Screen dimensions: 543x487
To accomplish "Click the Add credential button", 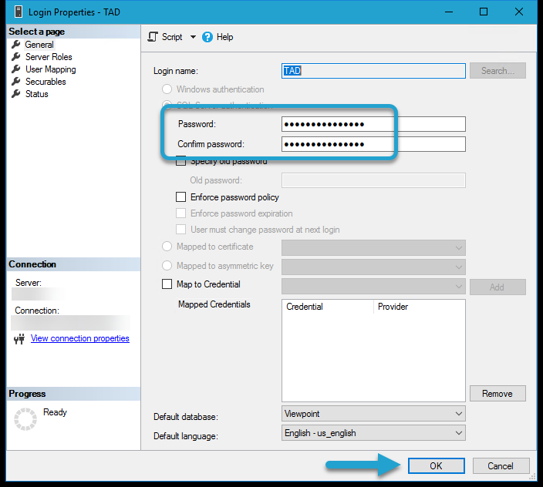I will [497, 287].
